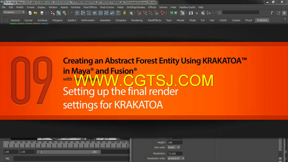Viewport: 288px width, 162px height.
Task: Click the Save Scene disk icon
Action: 42,13
